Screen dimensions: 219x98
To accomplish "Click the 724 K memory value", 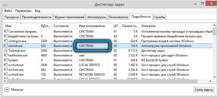I will pos(134,46).
